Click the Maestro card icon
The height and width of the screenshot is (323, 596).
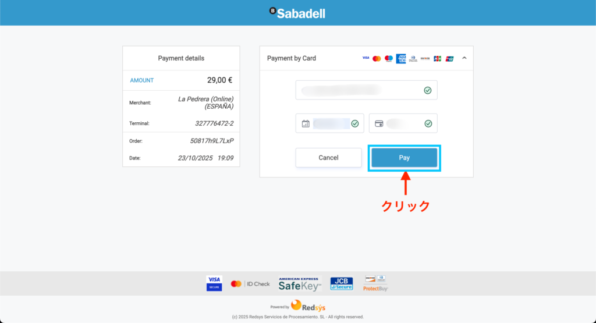[x=389, y=58]
